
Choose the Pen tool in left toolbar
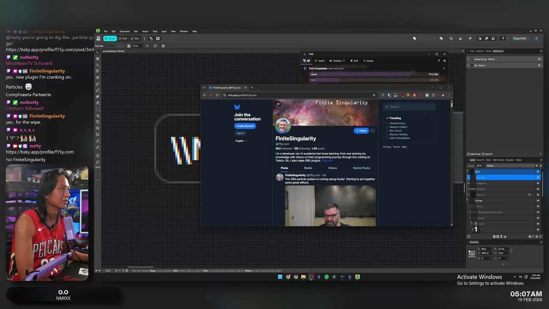pos(97,84)
